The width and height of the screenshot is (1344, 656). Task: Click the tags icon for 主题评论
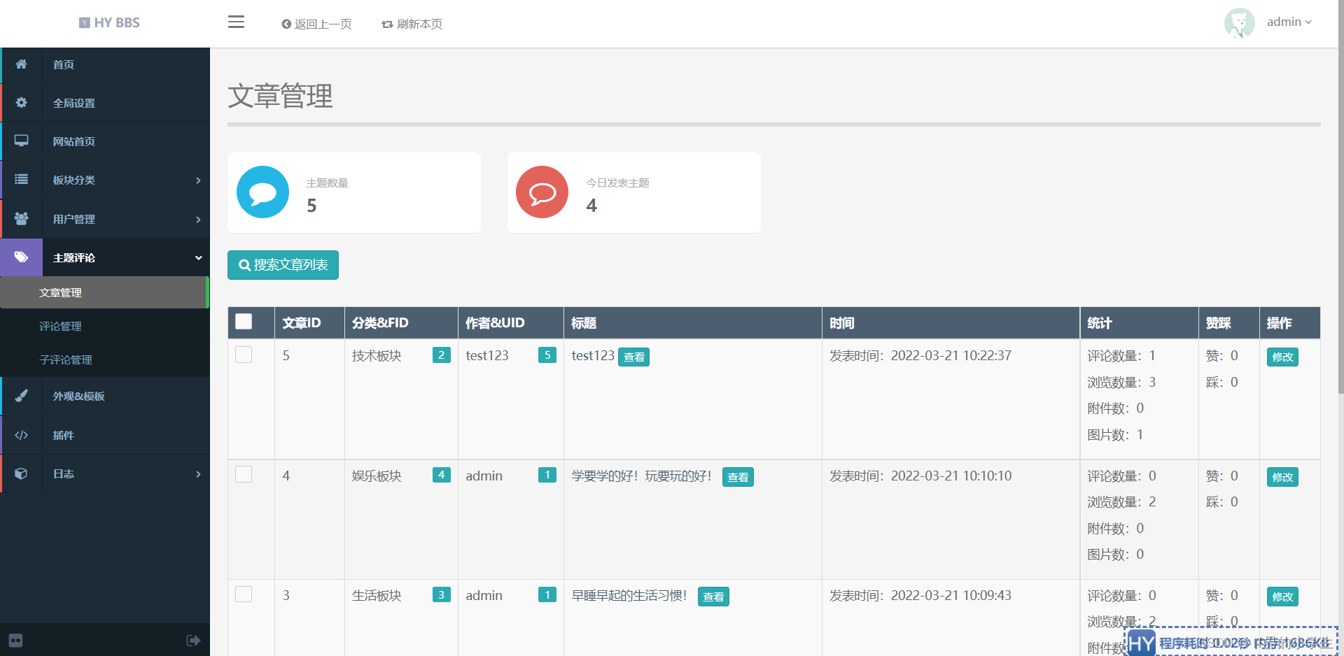(21, 257)
